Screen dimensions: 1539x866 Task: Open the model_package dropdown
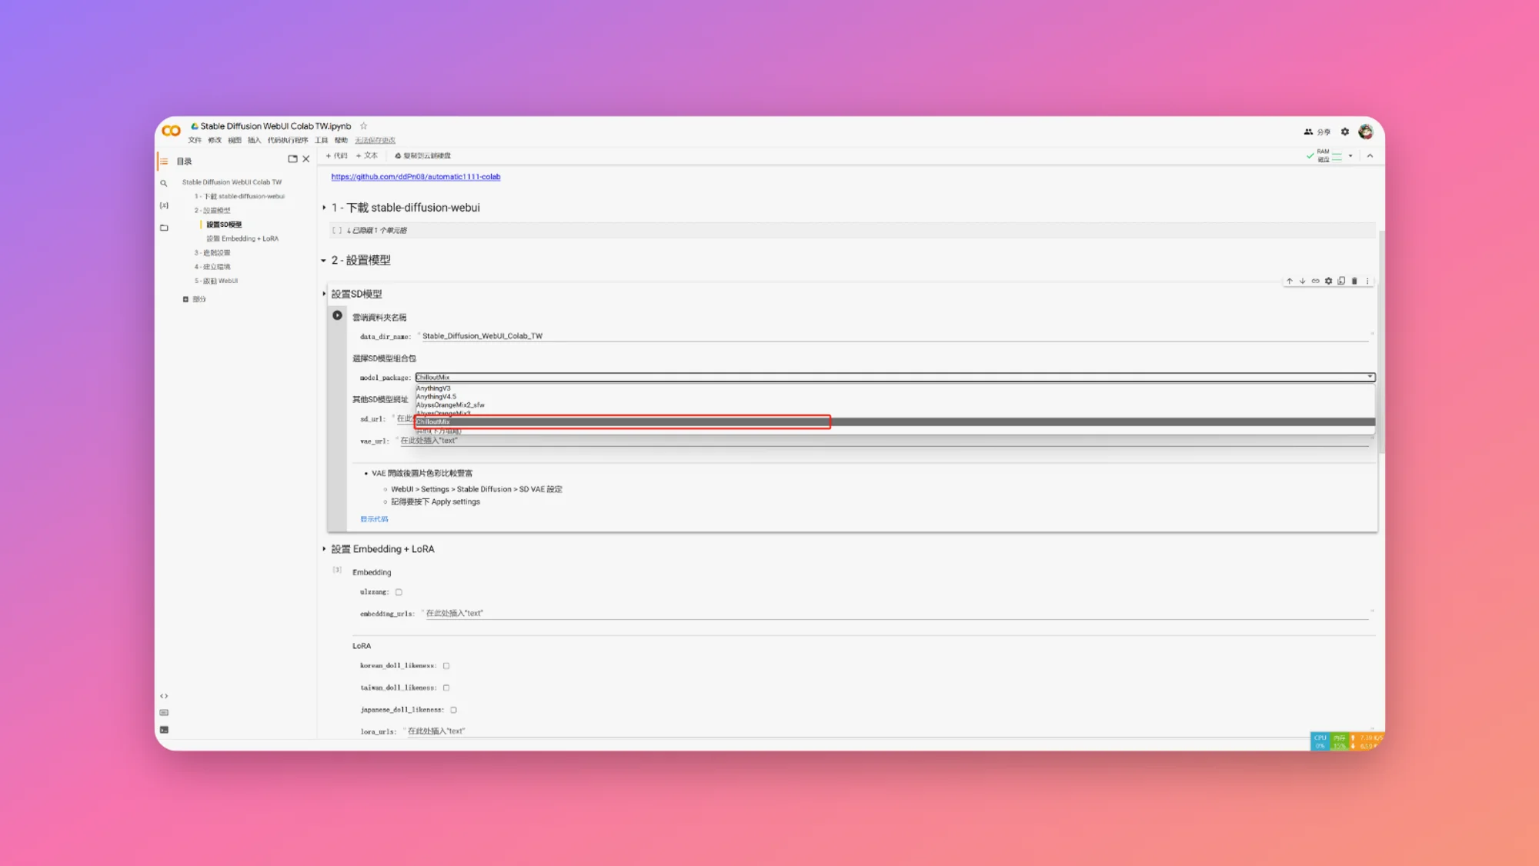pos(895,378)
